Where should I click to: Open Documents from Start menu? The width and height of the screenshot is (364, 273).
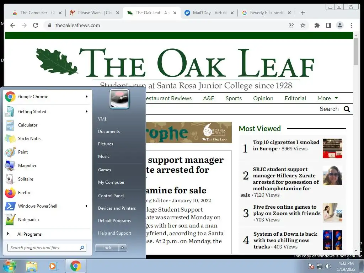coord(109,132)
